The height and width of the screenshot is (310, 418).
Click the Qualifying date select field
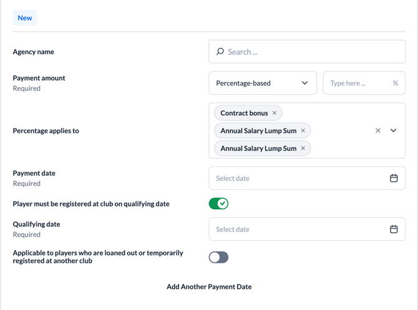point(299,229)
